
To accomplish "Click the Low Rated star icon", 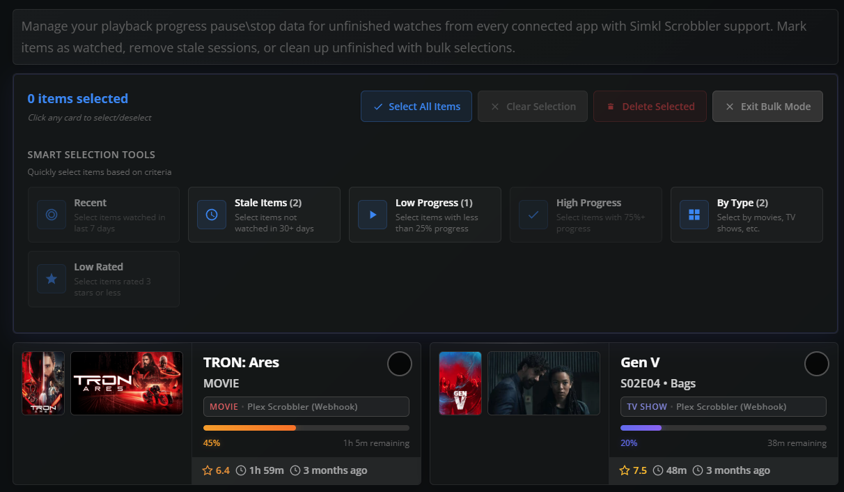I will click(x=52, y=279).
